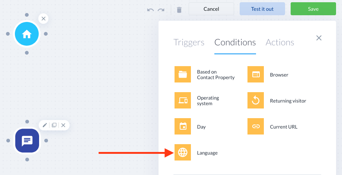This screenshot has height=175, width=342.
Task: Open the Conditions tab
Action: click(x=235, y=42)
